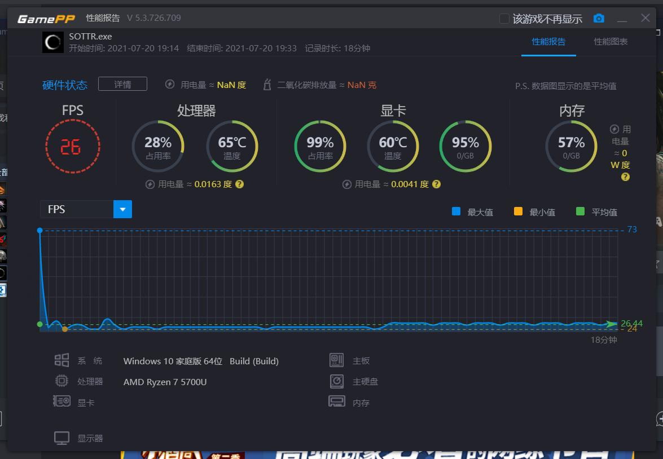Viewport: 663px width, 459px height.
Task: Select the 性能报告 tab
Action: point(548,41)
